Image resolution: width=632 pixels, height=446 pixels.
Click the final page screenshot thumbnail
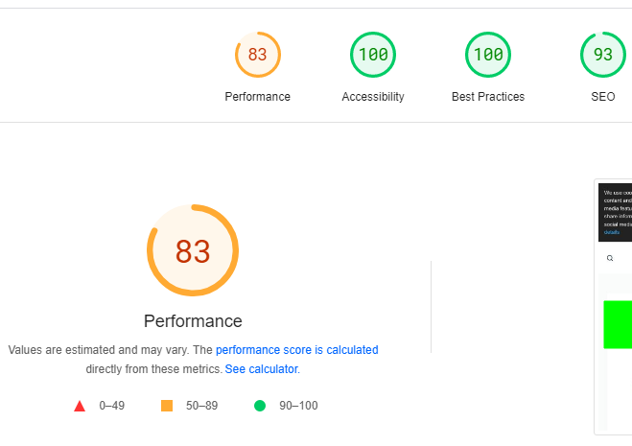(x=614, y=307)
